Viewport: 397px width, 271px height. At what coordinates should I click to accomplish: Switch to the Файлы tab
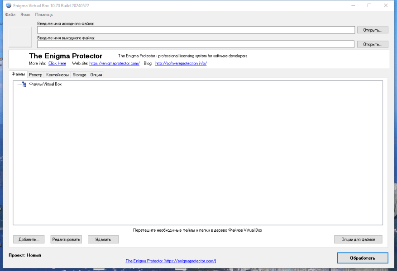[x=18, y=74]
